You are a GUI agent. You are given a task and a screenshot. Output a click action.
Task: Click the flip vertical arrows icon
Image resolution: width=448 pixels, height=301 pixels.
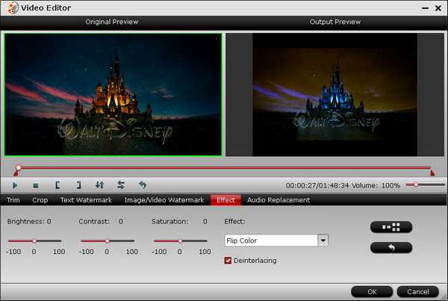coord(100,185)
